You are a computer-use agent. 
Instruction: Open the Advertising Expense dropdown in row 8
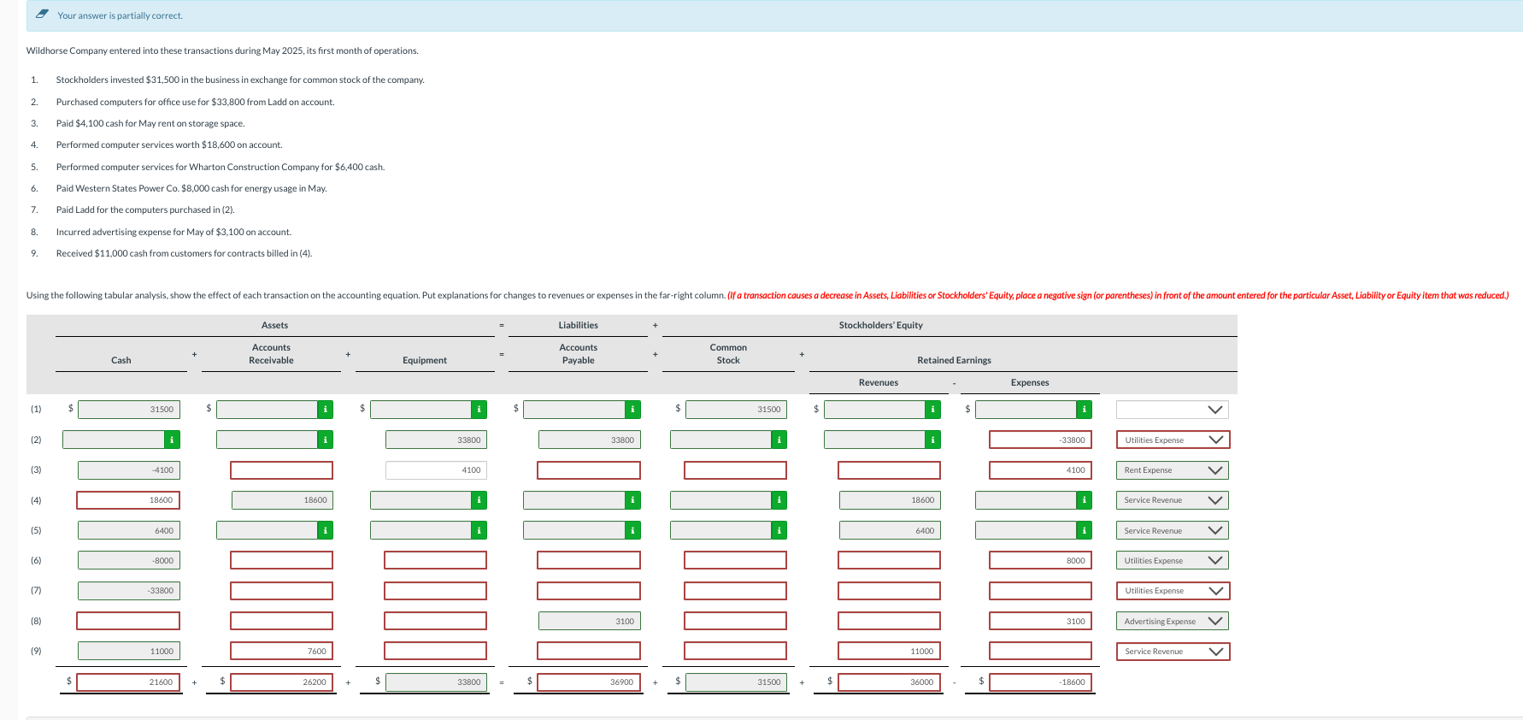(x=1173, y=621)
